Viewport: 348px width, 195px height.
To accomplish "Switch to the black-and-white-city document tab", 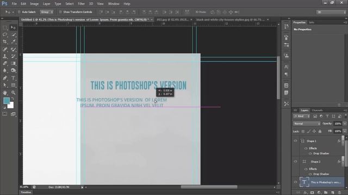I will click(231, 19).
